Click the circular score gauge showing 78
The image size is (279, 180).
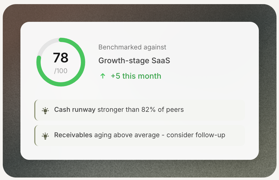click(x=60, y=62)
